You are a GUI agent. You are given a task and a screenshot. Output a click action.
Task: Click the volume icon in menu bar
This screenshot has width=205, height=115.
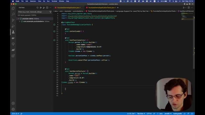151,1
